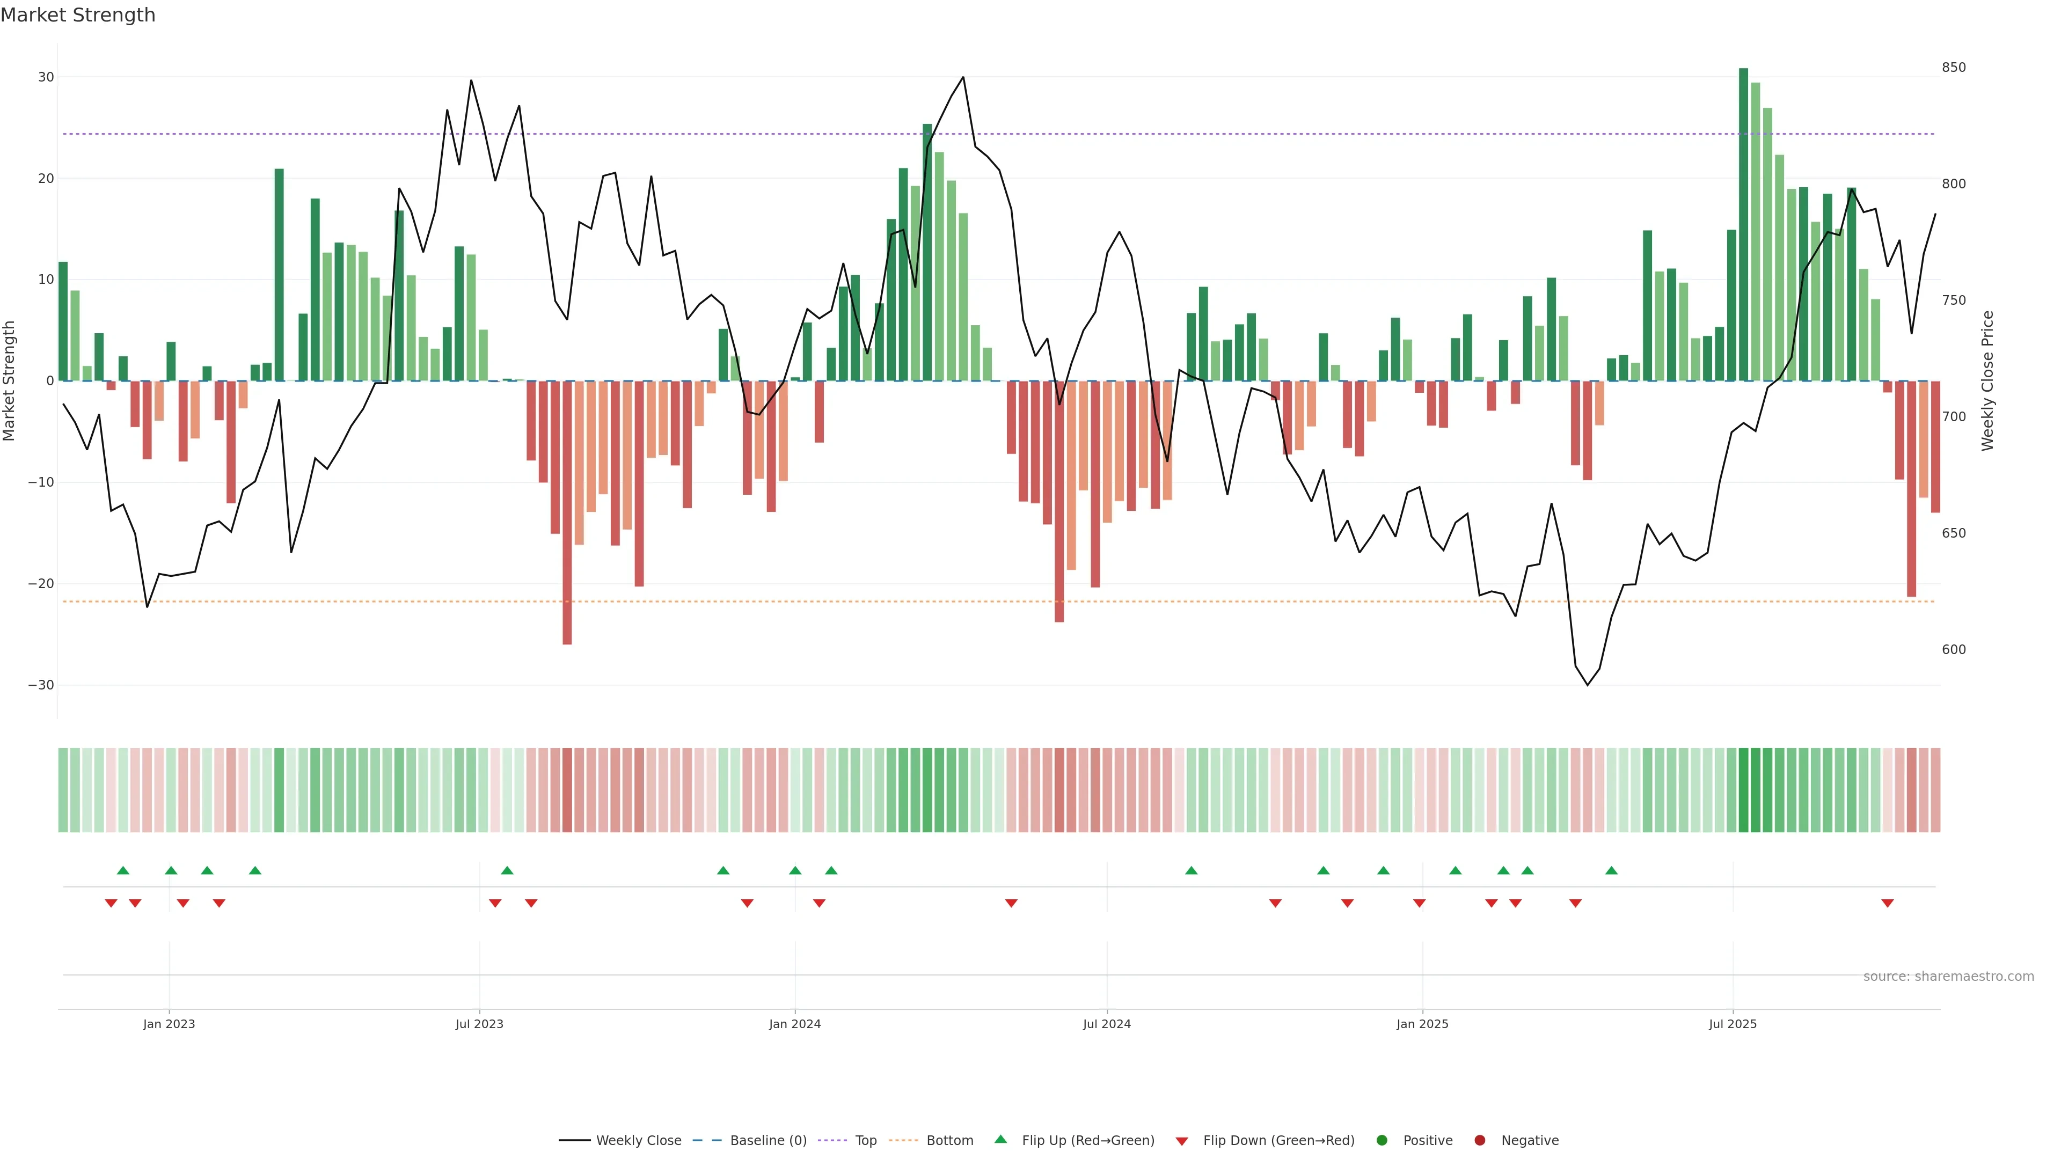
Task: Click the flip-up marker just after Jul 2023
Action: click(507, 870)
